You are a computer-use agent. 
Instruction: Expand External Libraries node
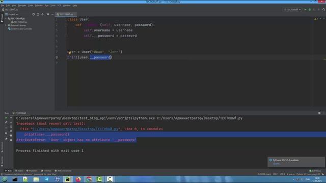[6, 25]
